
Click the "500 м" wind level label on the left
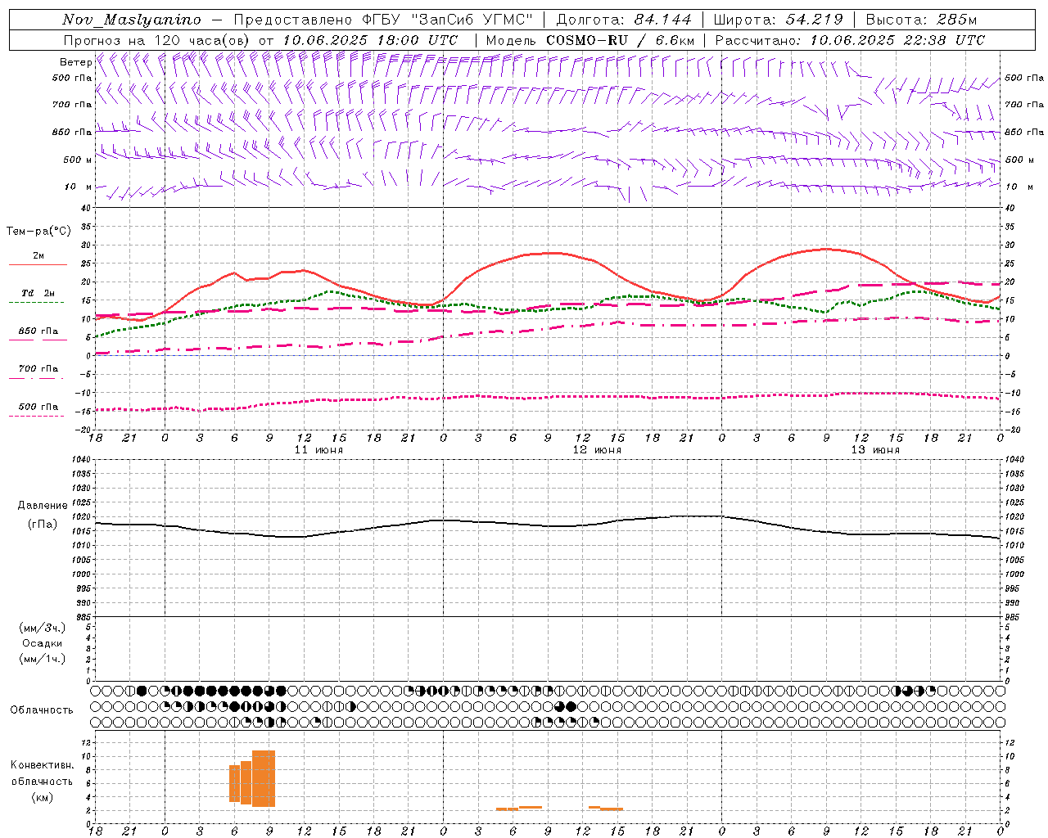click(78, 160)
